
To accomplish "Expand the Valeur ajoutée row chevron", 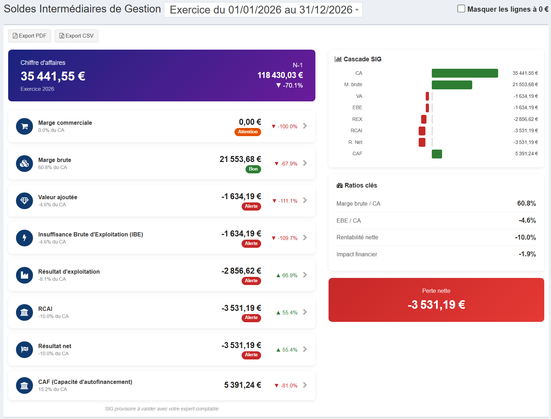I will (x=305, y=200).
